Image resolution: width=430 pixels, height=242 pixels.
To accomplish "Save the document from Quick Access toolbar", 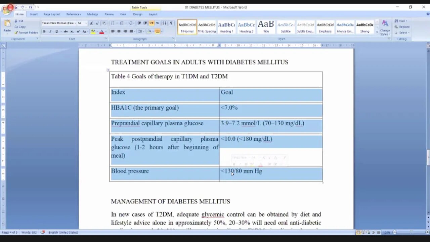I will tap(16, 7).
